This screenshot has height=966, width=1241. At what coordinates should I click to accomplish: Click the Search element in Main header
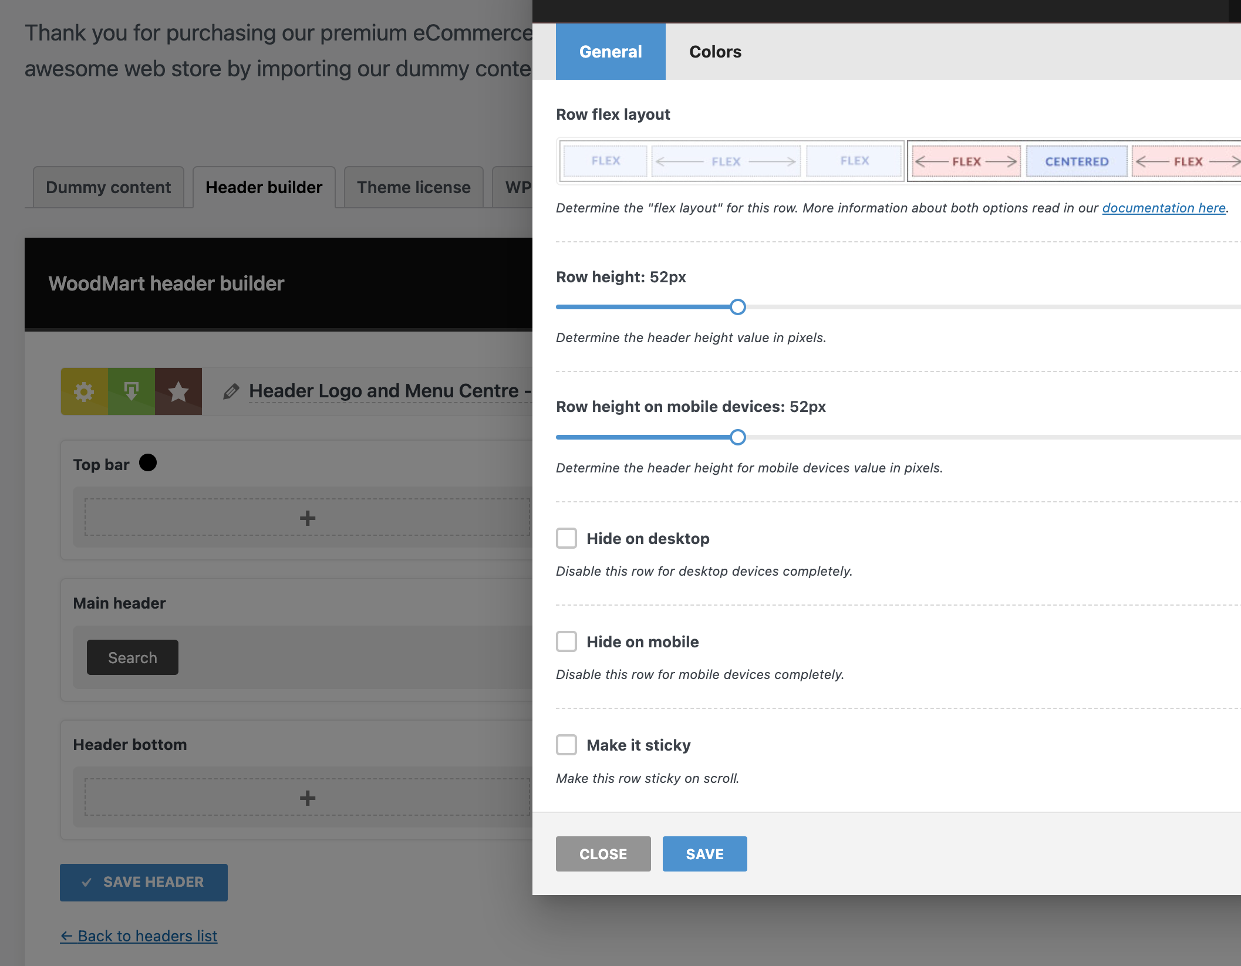[x=133, y=657]
